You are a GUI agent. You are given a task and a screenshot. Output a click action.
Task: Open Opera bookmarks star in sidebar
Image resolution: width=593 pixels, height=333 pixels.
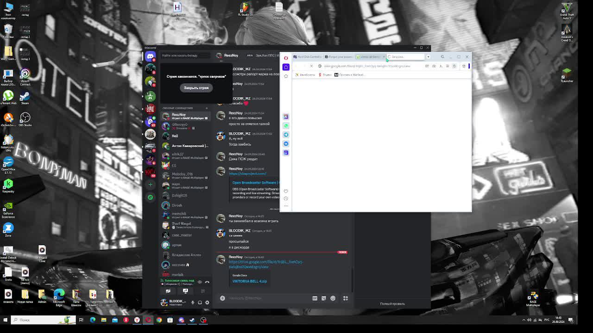click(x=286, y=76)
